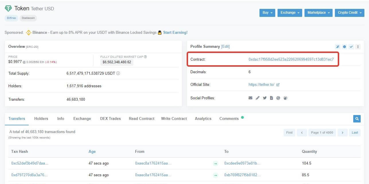369x184 pixels.
Task: Open To address 0xb769f827f5b8182...
Action: pos(242,175)
